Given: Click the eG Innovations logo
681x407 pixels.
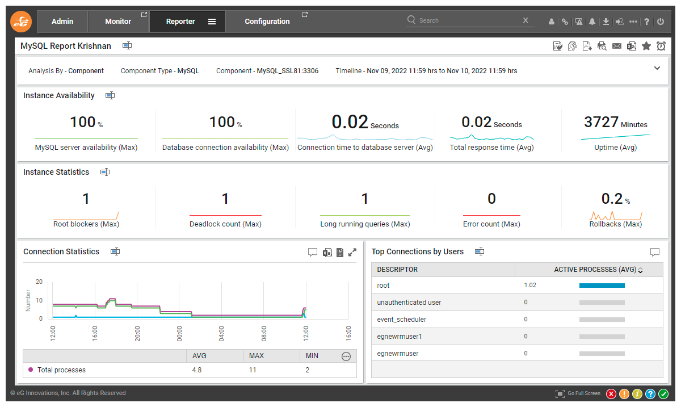Looking at the screenshot, I should point(22,22).
